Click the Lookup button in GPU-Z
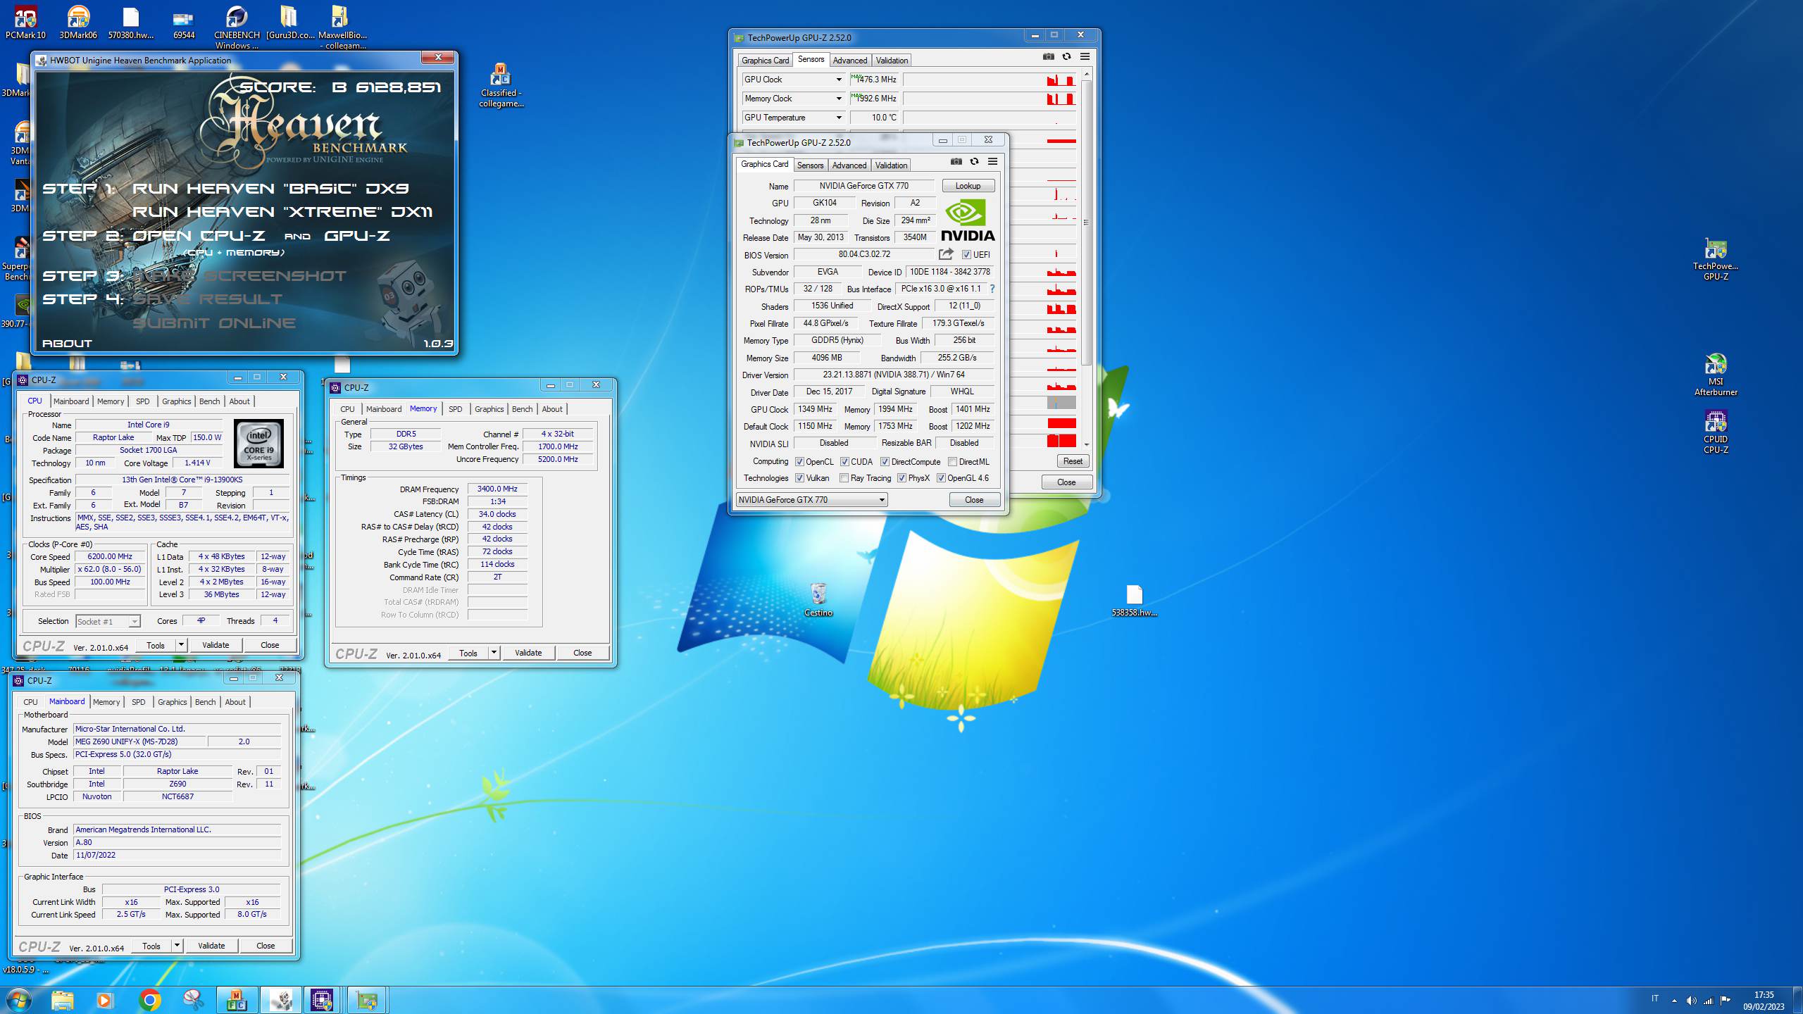The image size is (1803, 1014). click(x=968, y=186)
